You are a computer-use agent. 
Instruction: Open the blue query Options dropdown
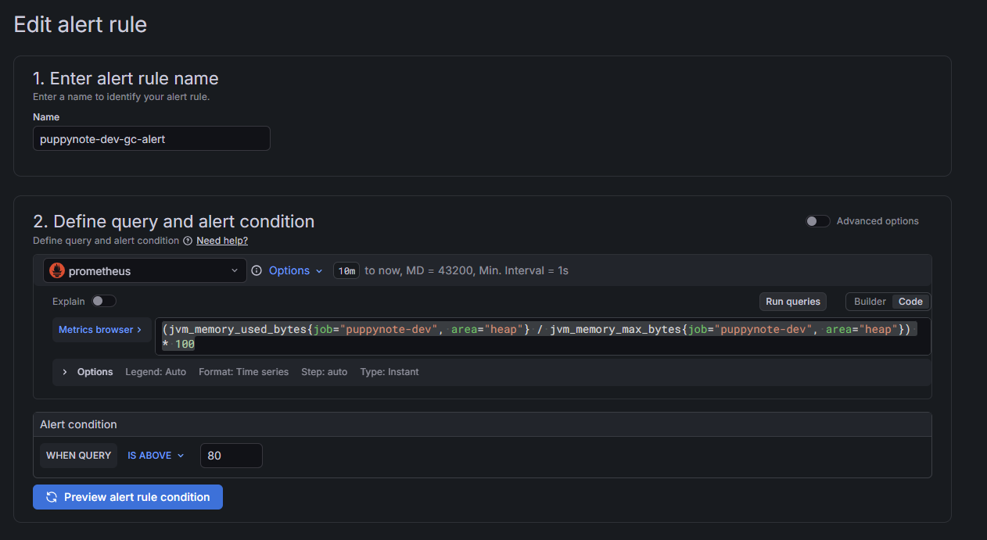coord(296,270)
